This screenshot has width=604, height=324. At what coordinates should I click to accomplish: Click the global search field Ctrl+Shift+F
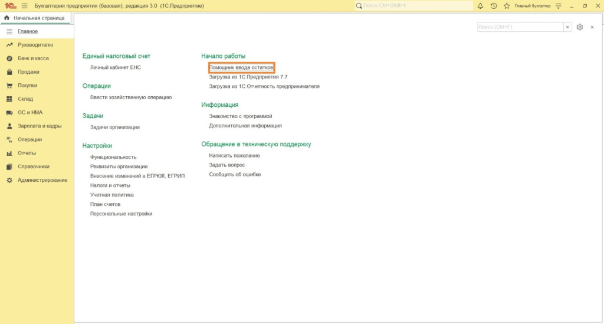[414, 6]
